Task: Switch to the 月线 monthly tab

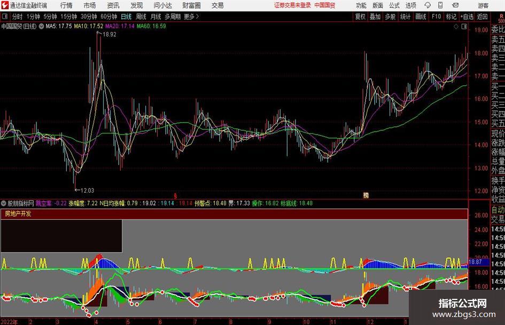Action: (156, 17)
